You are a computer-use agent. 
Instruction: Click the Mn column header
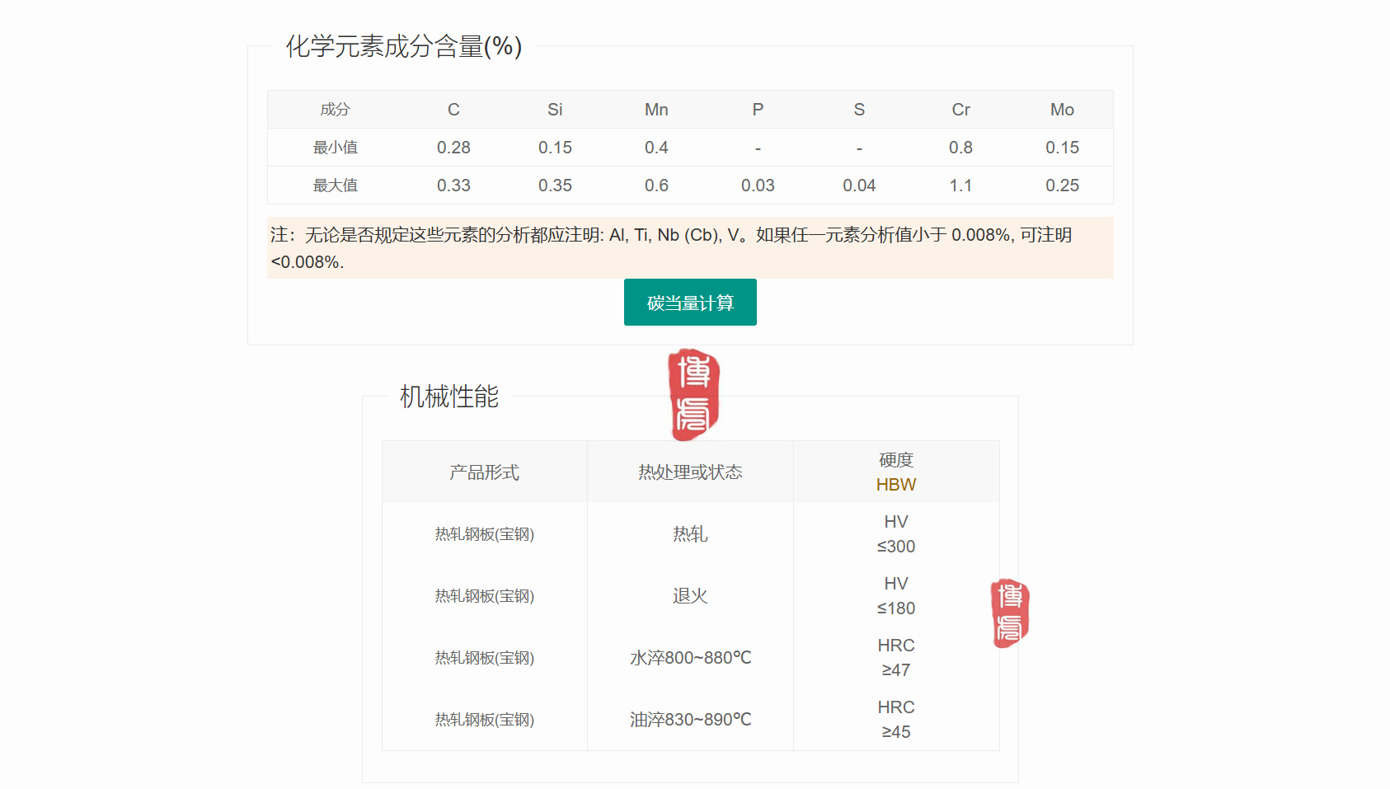point(656,110)
